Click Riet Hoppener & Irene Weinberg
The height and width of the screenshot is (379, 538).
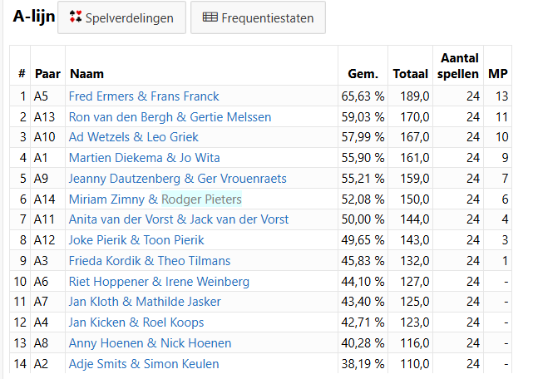(x=159, y=282)
